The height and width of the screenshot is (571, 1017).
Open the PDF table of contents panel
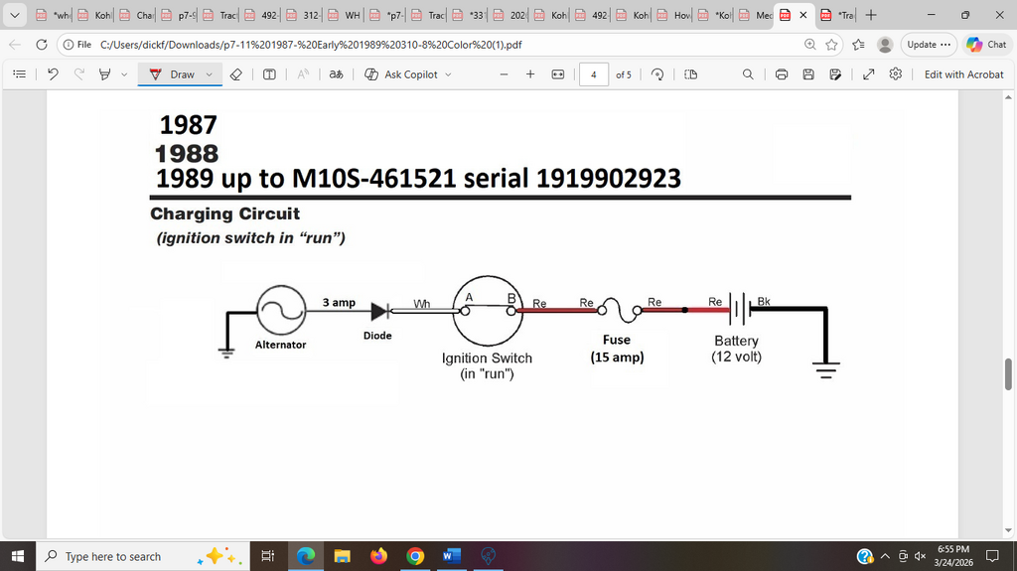20,74
